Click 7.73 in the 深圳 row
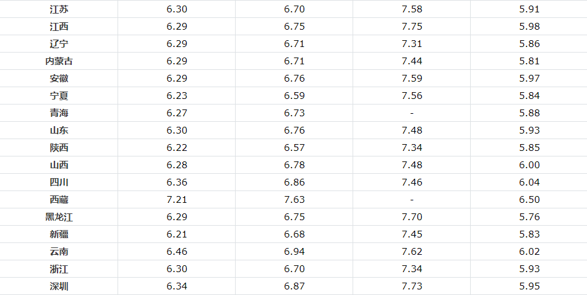Screen dimensions: 587x295 pyautogui.click(x=411, y=286)
